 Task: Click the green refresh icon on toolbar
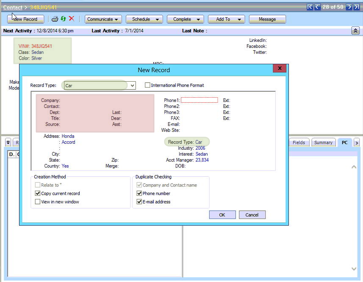point(63,19)
